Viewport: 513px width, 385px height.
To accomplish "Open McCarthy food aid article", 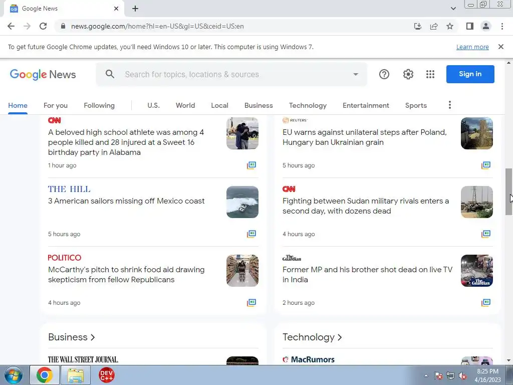I will coord(126,275).
